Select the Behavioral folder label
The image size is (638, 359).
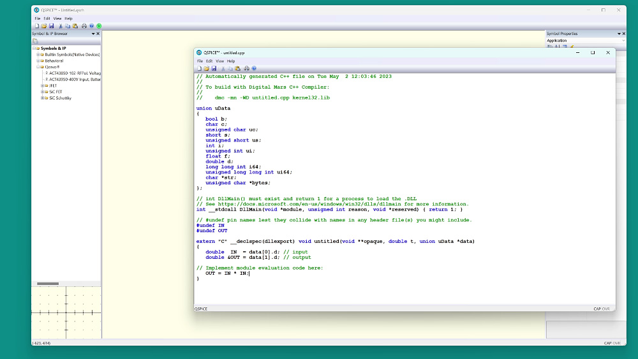(x=54, y=61)
